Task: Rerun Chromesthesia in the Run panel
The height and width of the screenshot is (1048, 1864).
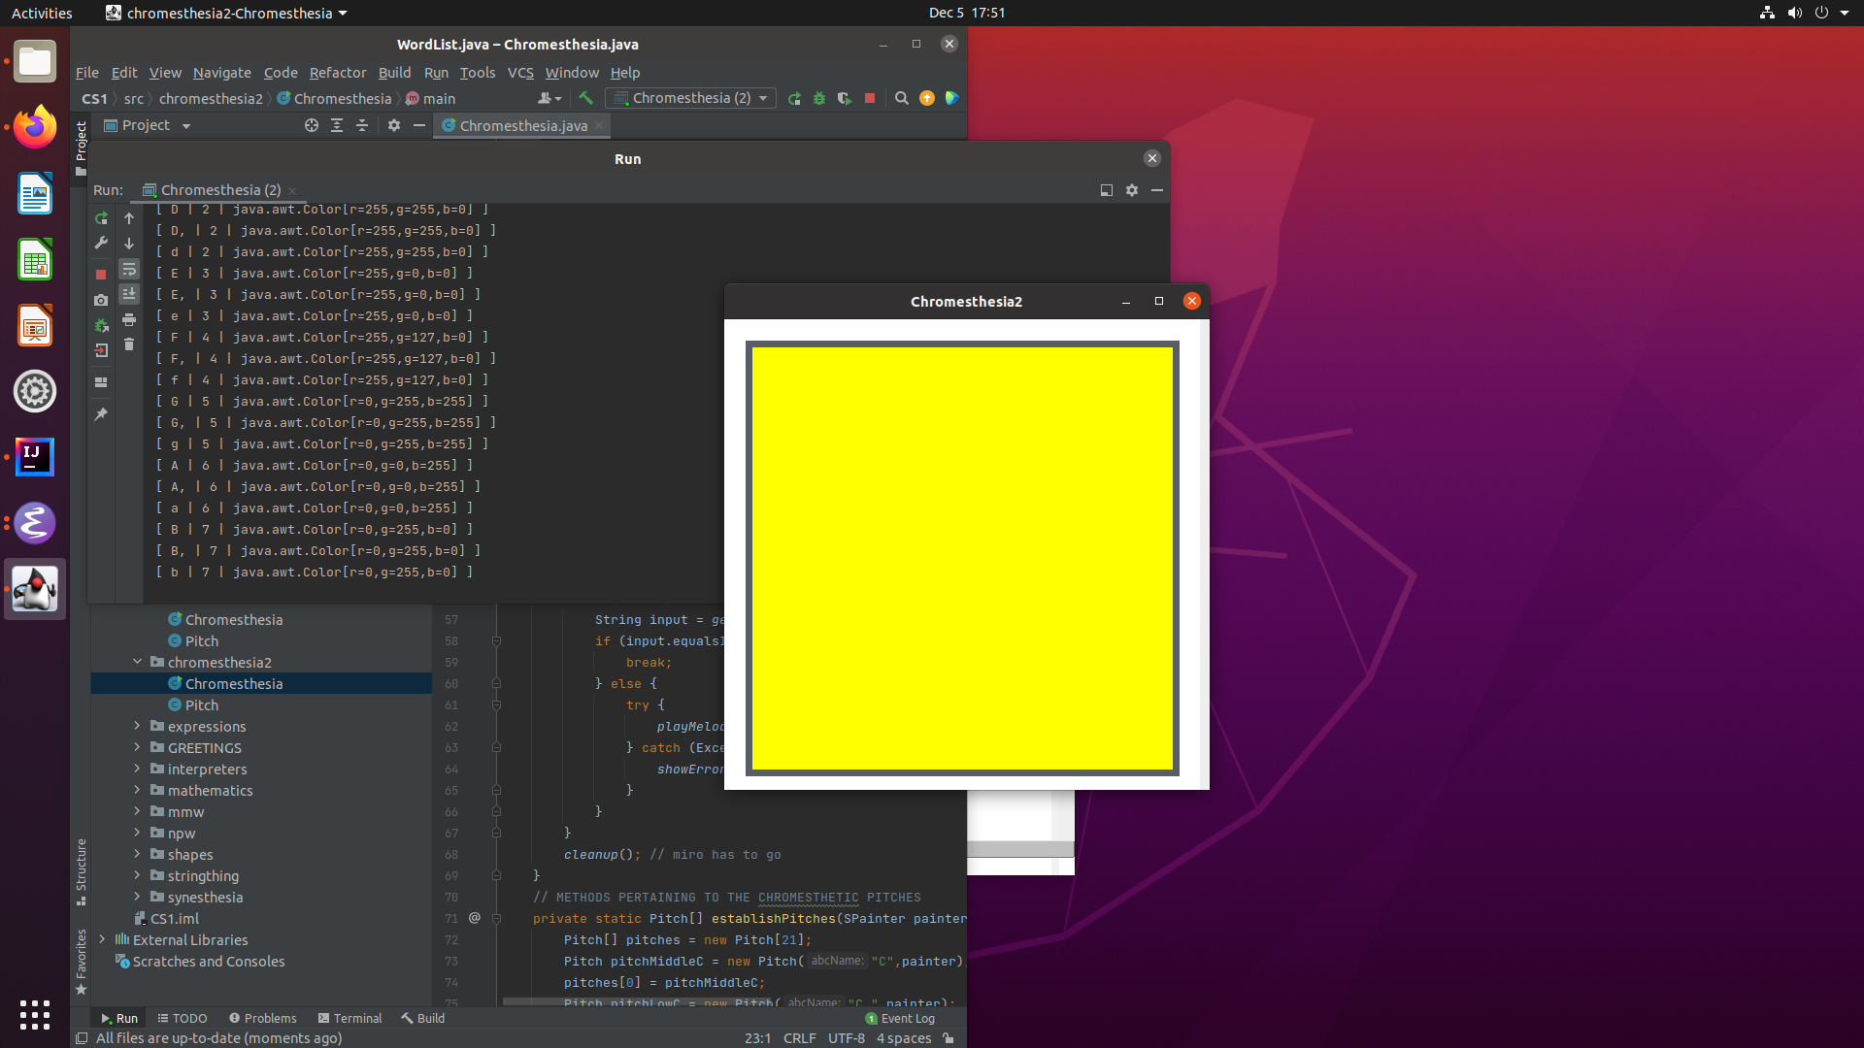Action: pos(101,218)
